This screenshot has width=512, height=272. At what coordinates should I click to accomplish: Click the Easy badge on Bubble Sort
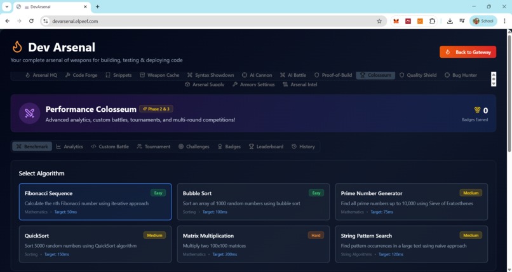point(316,193)
